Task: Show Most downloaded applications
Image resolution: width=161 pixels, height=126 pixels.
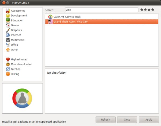Action: 21,64
